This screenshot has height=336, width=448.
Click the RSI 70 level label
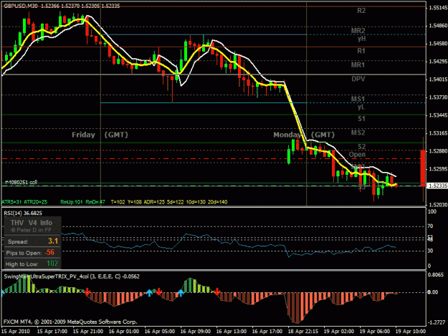coord(430,226)
